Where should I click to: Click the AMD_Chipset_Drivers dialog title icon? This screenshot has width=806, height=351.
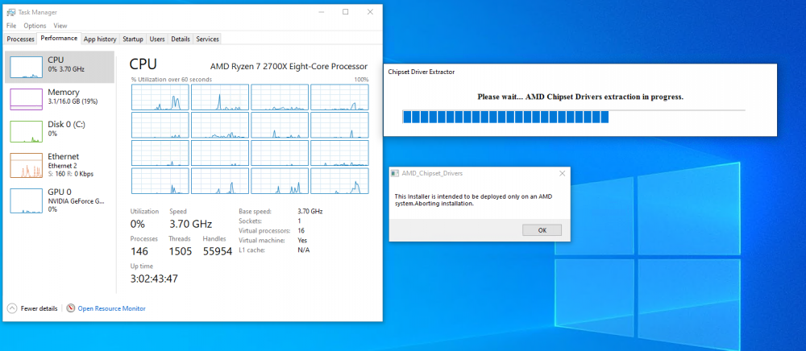tap(395, 173)
